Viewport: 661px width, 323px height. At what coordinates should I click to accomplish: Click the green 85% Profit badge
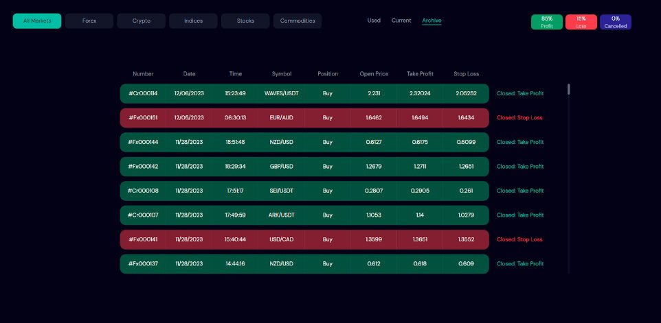tap(547, 22)
